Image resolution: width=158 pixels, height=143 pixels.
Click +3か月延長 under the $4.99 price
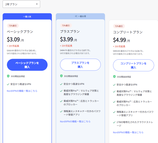[x=119, y=46]
